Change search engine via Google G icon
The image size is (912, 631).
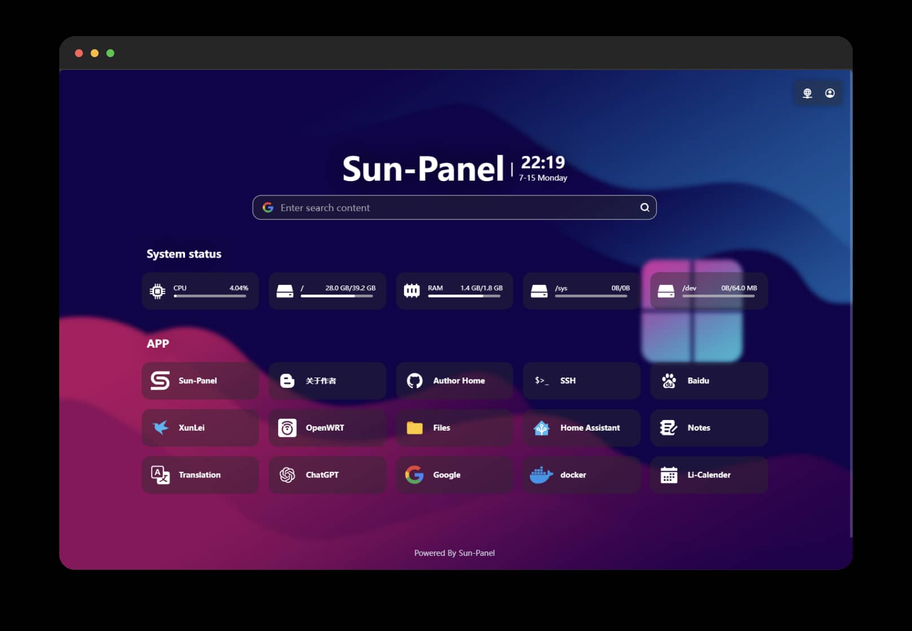[x=268, y=208]
